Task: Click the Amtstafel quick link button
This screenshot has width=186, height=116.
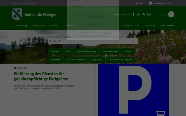Action: [55, 51]
